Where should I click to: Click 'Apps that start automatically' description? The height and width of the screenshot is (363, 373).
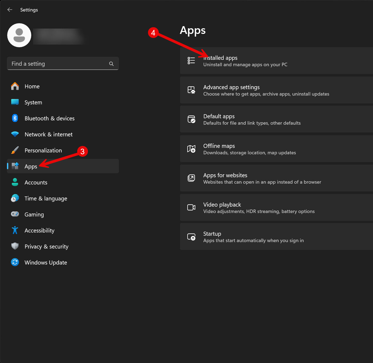point(254,240)
